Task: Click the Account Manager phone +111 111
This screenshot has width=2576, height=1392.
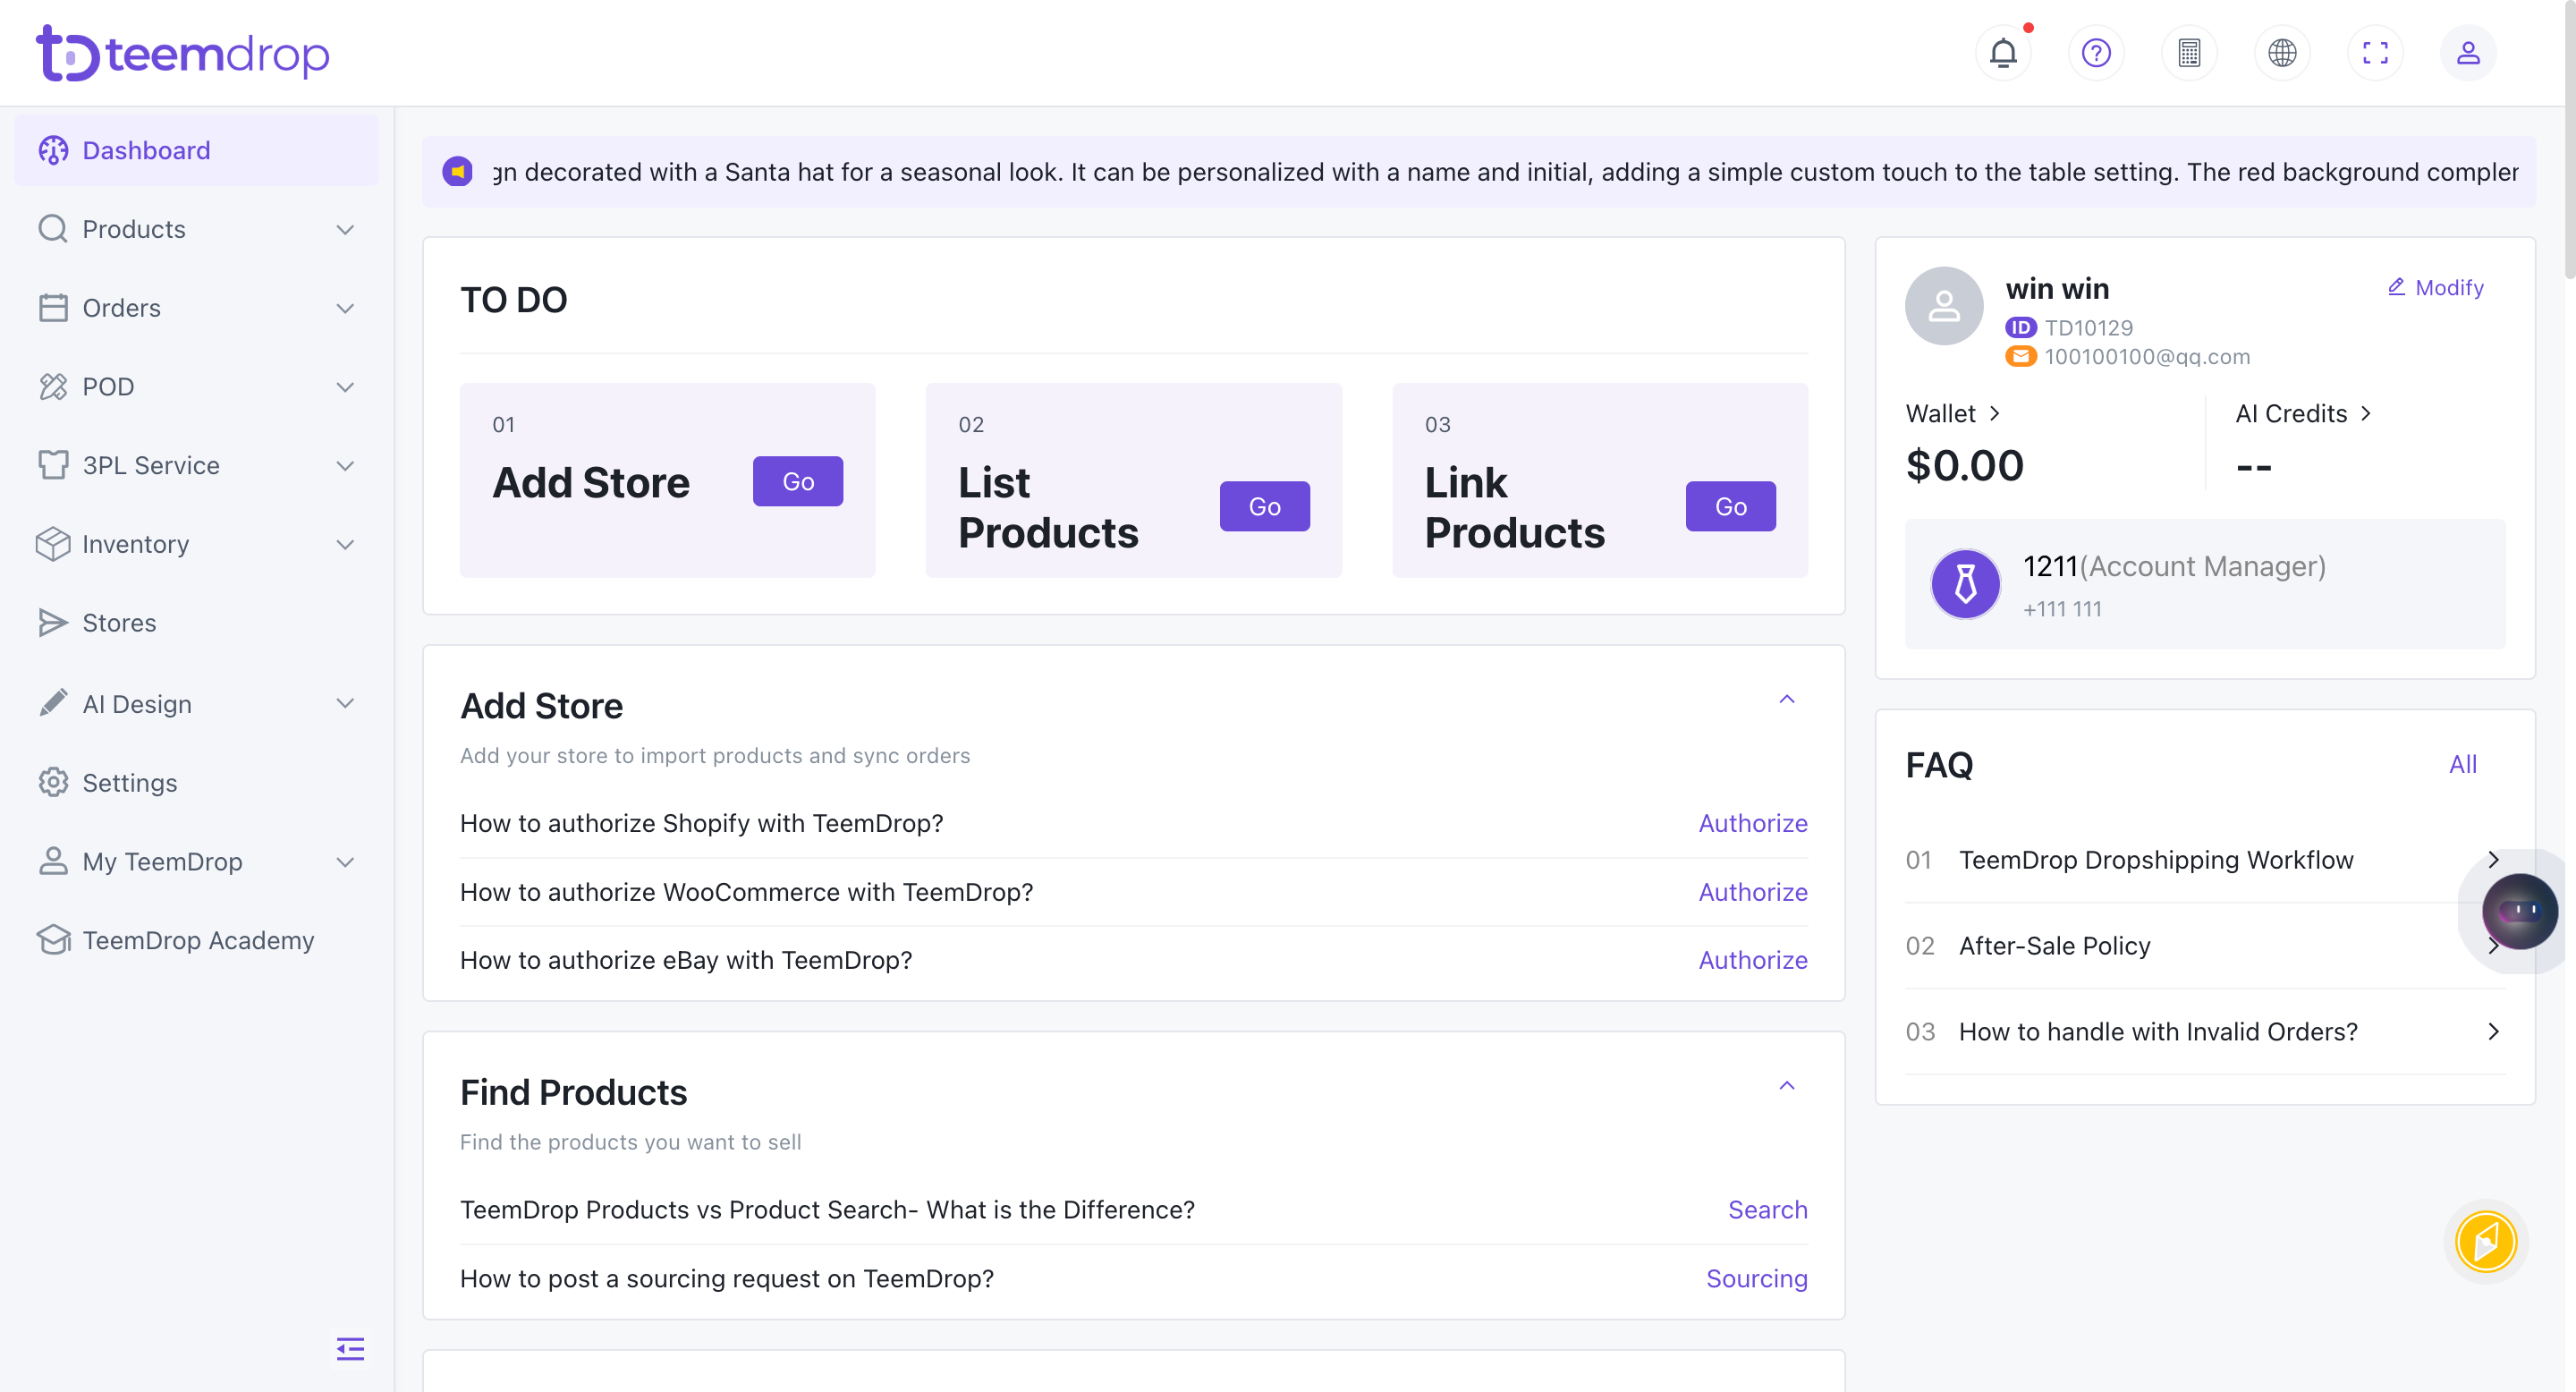Action: 2062,609
